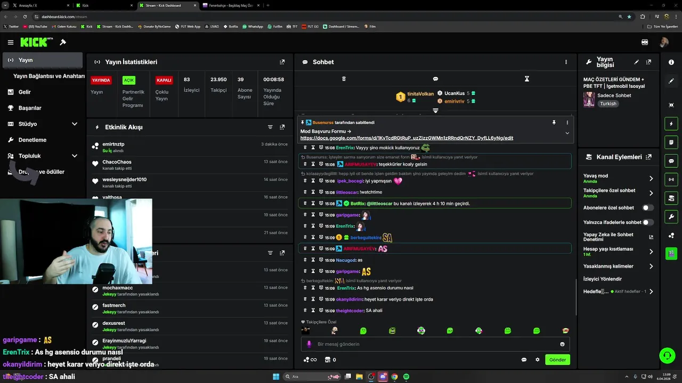Open the FUT Web App bookmark
Image resolution: width=682 pixels, height=383 pixels.
pyautogui.click(x=187, y=26)
